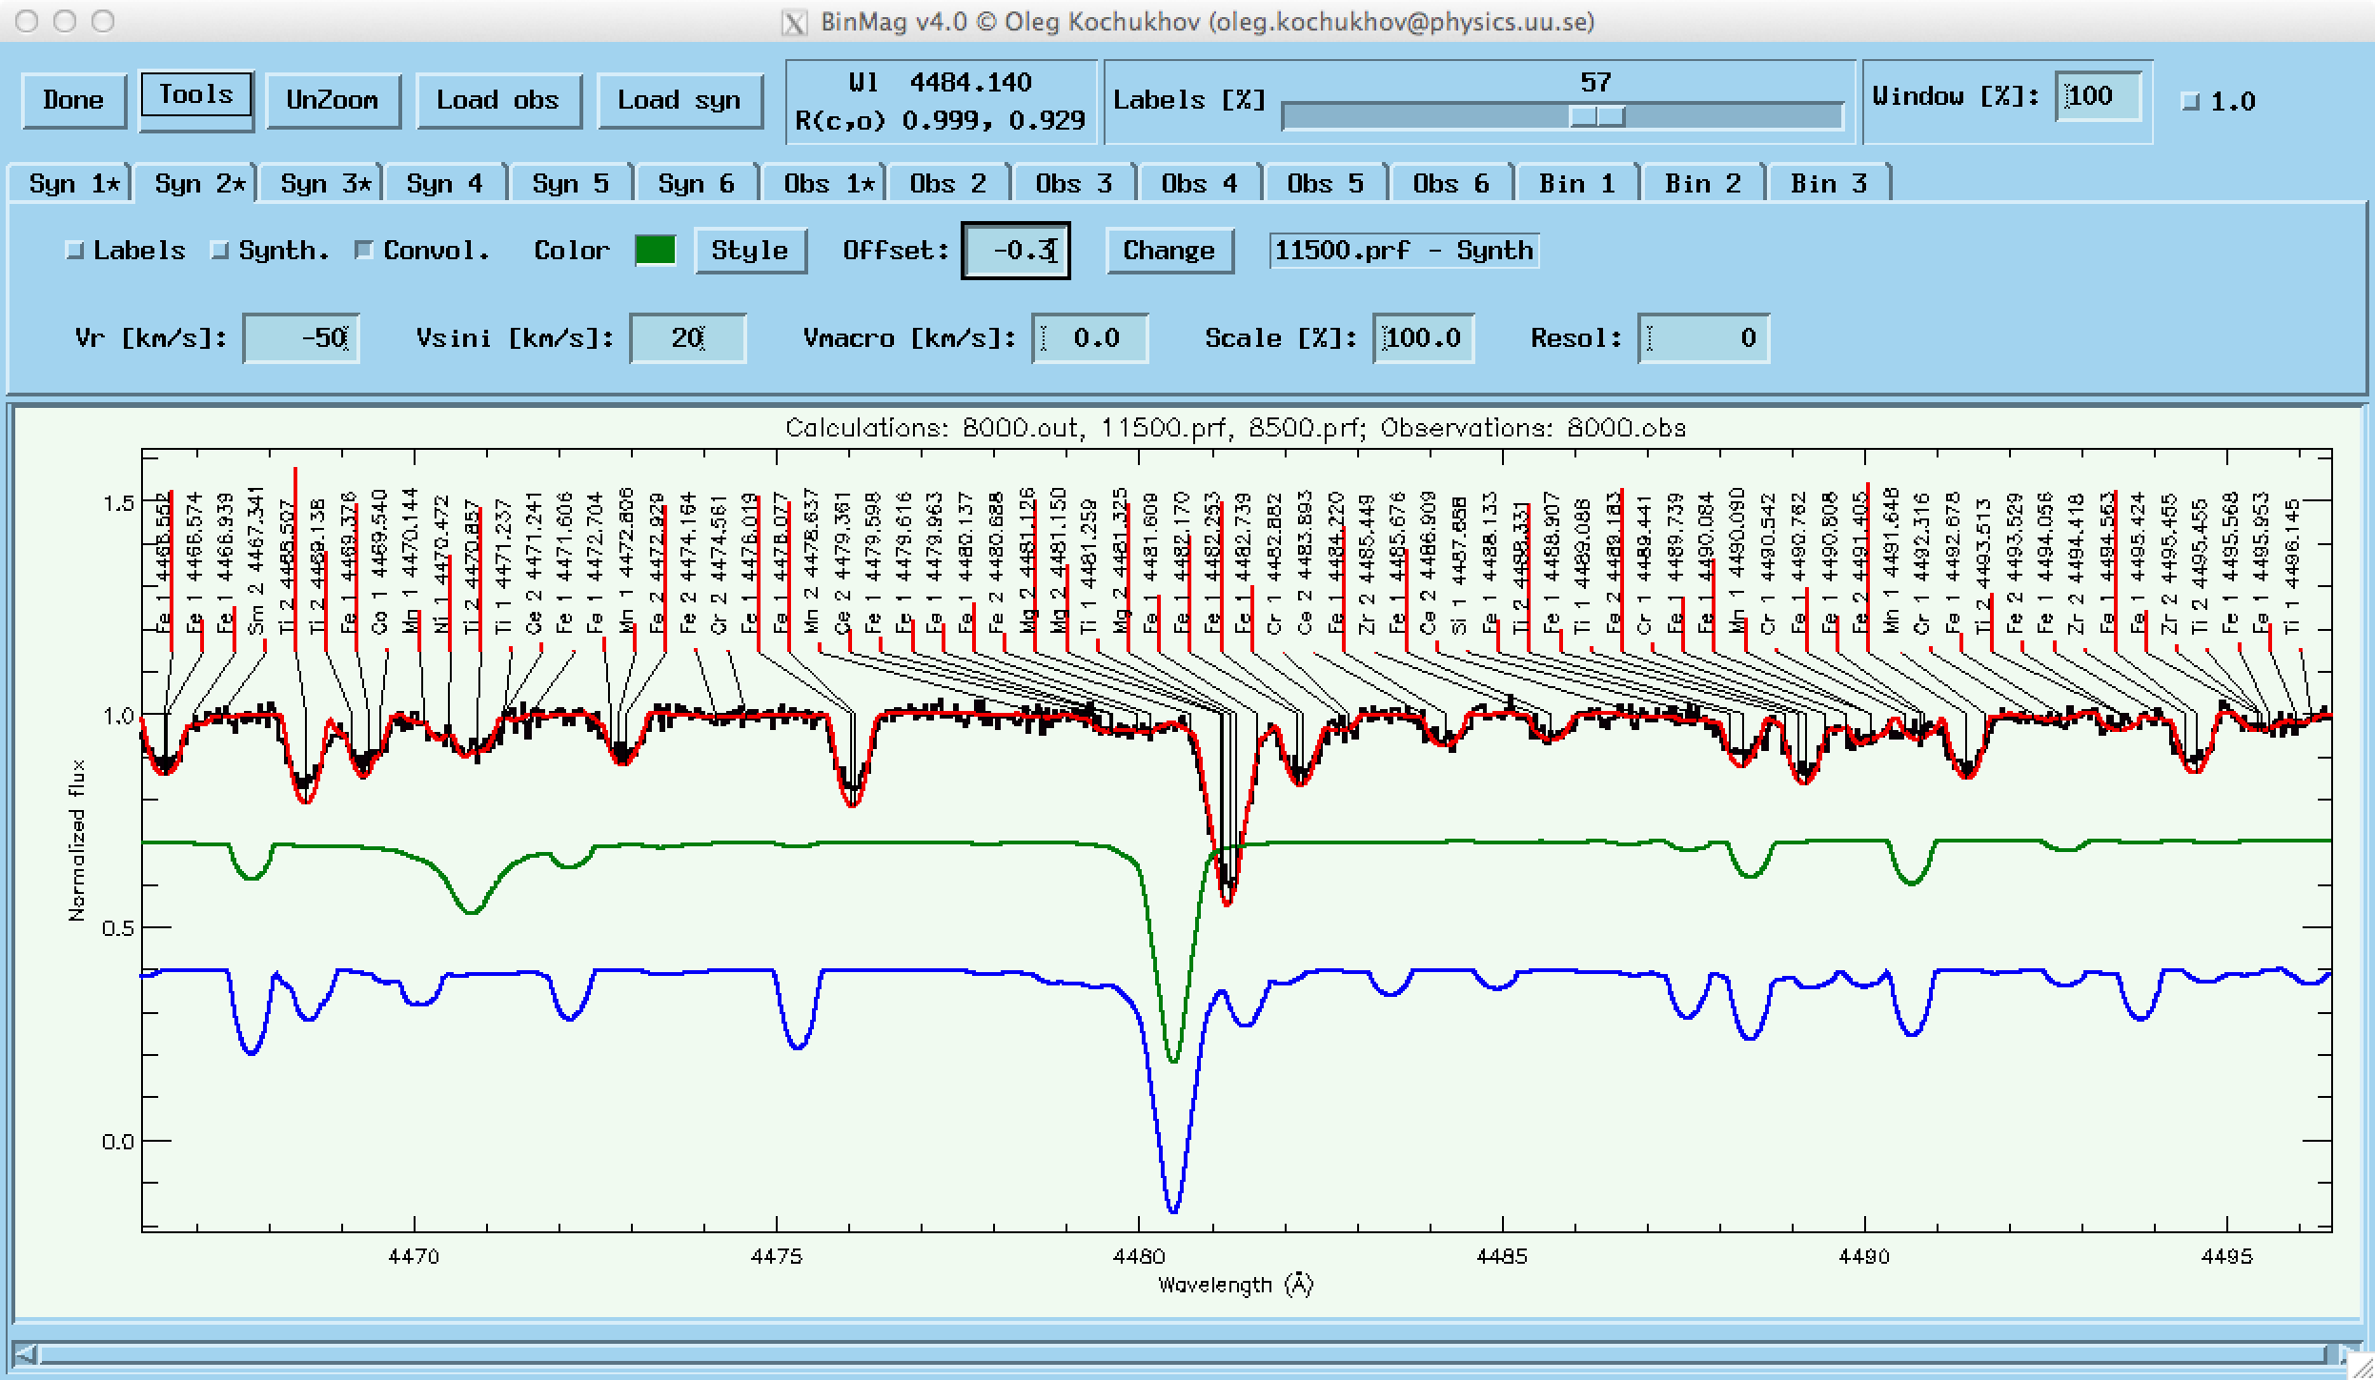The height and width of the screenshot is (1380, 2375).
Task: Click the Vr km/s input field
Action: click(301, 338)
